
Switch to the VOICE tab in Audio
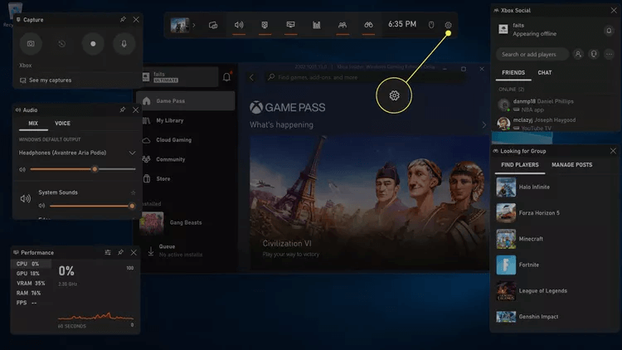(62, 124)
